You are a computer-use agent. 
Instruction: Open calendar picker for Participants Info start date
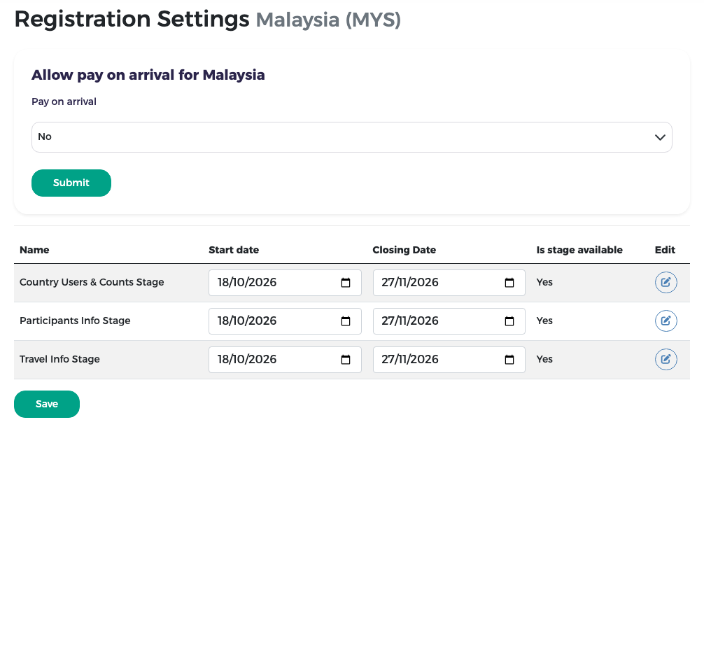[x=345, y=321]
